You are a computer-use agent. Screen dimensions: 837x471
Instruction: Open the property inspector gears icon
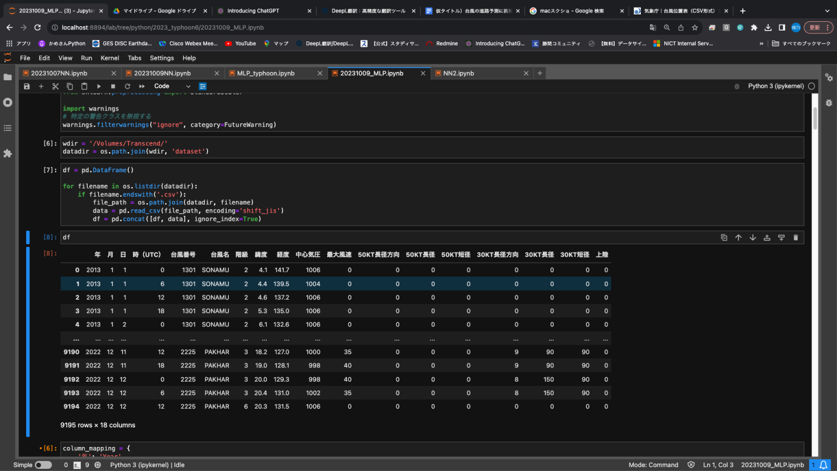(x=829, y=77)
